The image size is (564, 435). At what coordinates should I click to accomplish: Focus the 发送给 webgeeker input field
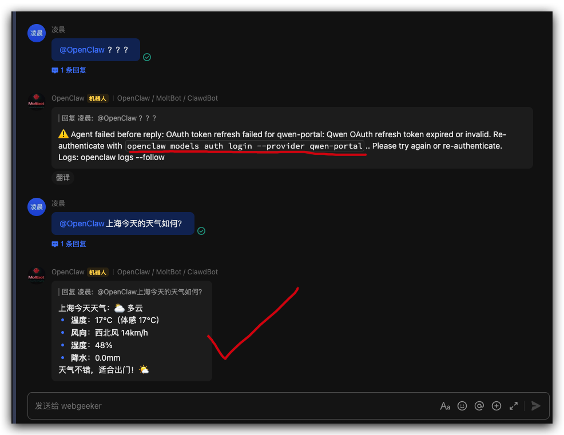(230, 406)
